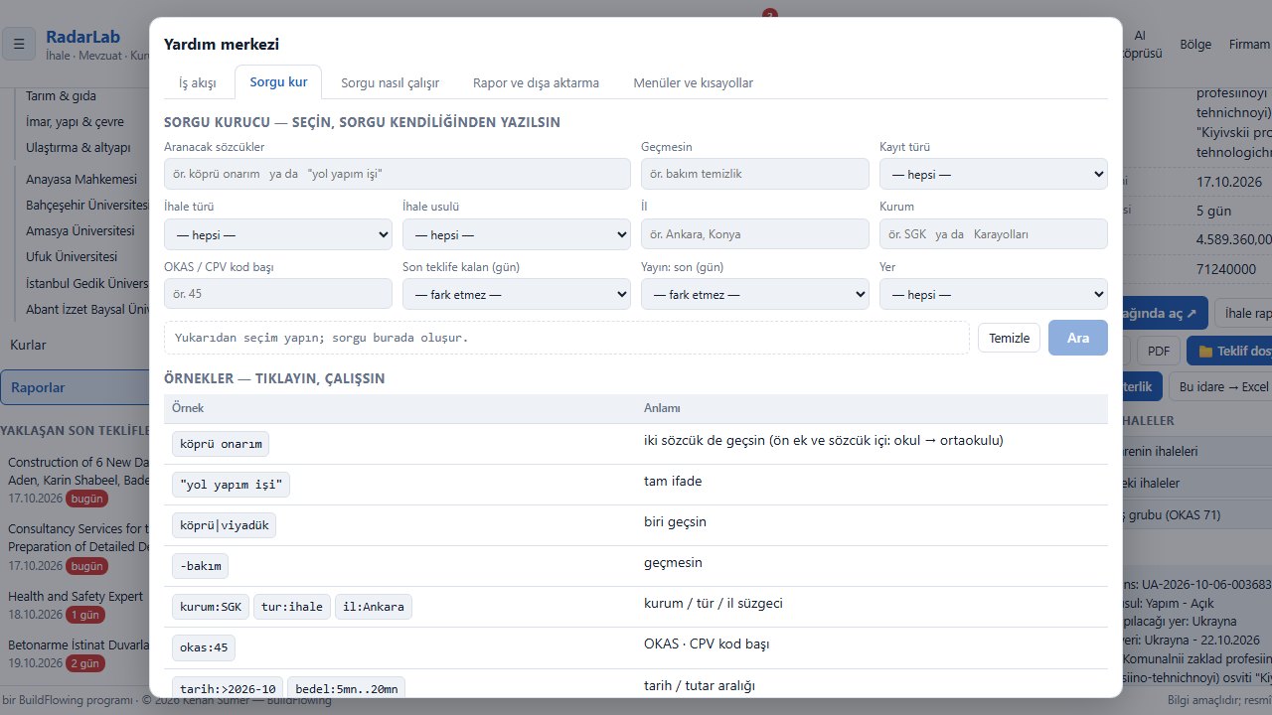Expand Son teklife kalan (gün) dropdown
The height and width of the screenshot is (715, 1272).
click(x=517, y=294)
